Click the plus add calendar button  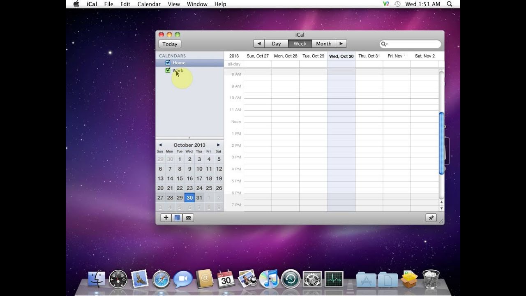pyautogui.click(x=166, y=218)
